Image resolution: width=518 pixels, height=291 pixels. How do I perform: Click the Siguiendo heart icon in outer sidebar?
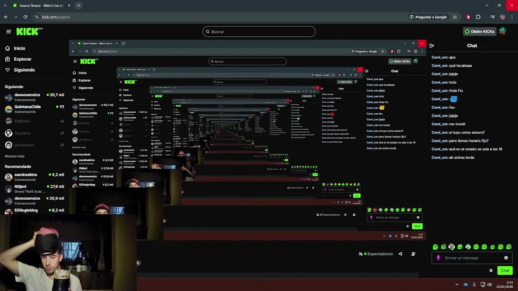pyautogui.click(x=7, y=70)
